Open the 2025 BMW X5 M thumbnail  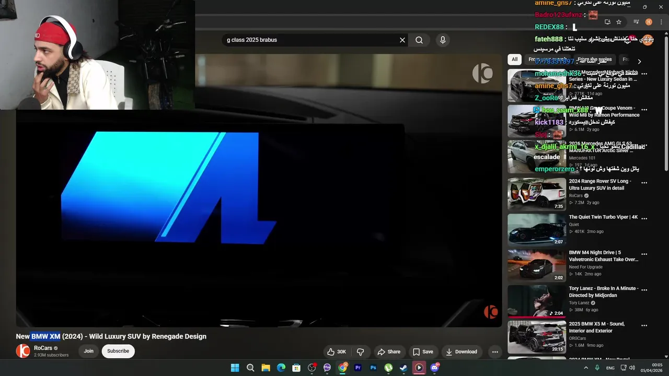pos(537,337)
